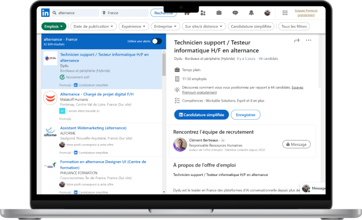
Task: Expand the Sur site/à distance filter
Action: tap(204, 27)
